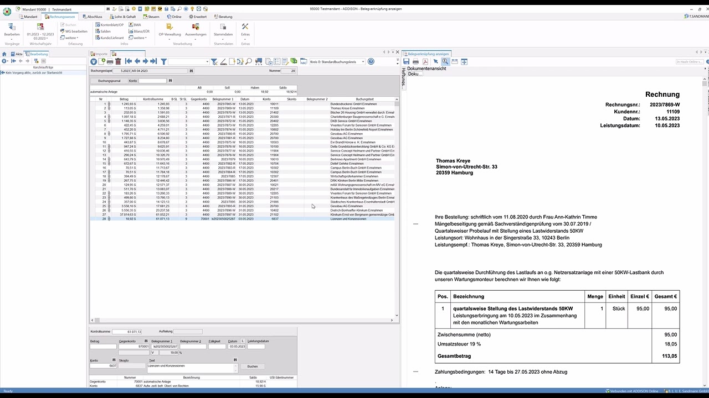Image resolution: width=709 pixels, height=398 pixels.
Task: Open the Wirtschaftsjahr 03.2023 period dropdown
Action: tap(40, 38)
